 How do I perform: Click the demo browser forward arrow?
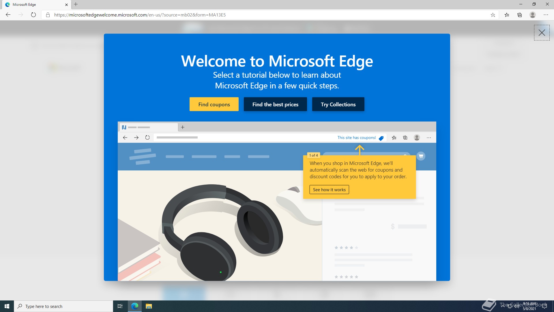coord(136,138)
